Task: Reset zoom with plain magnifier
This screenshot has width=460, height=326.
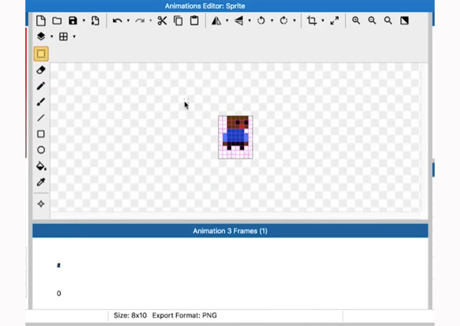Action: point(388,20)
